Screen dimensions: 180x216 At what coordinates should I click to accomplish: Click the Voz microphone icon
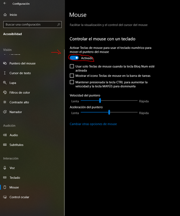(5, 168)
